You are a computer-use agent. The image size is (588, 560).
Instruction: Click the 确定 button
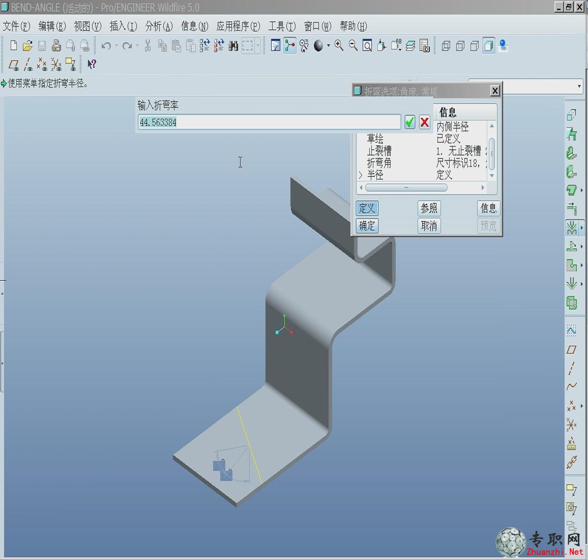click(367, 226)
